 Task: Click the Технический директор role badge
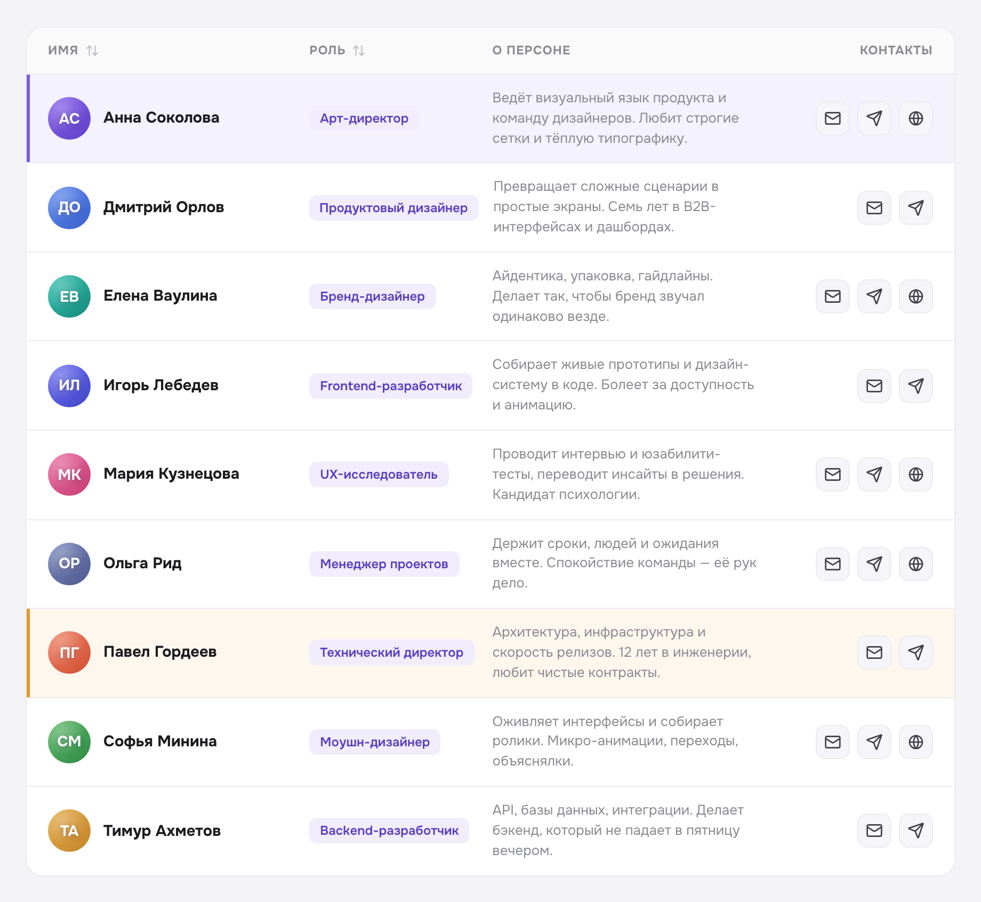(x=391, y=653)
